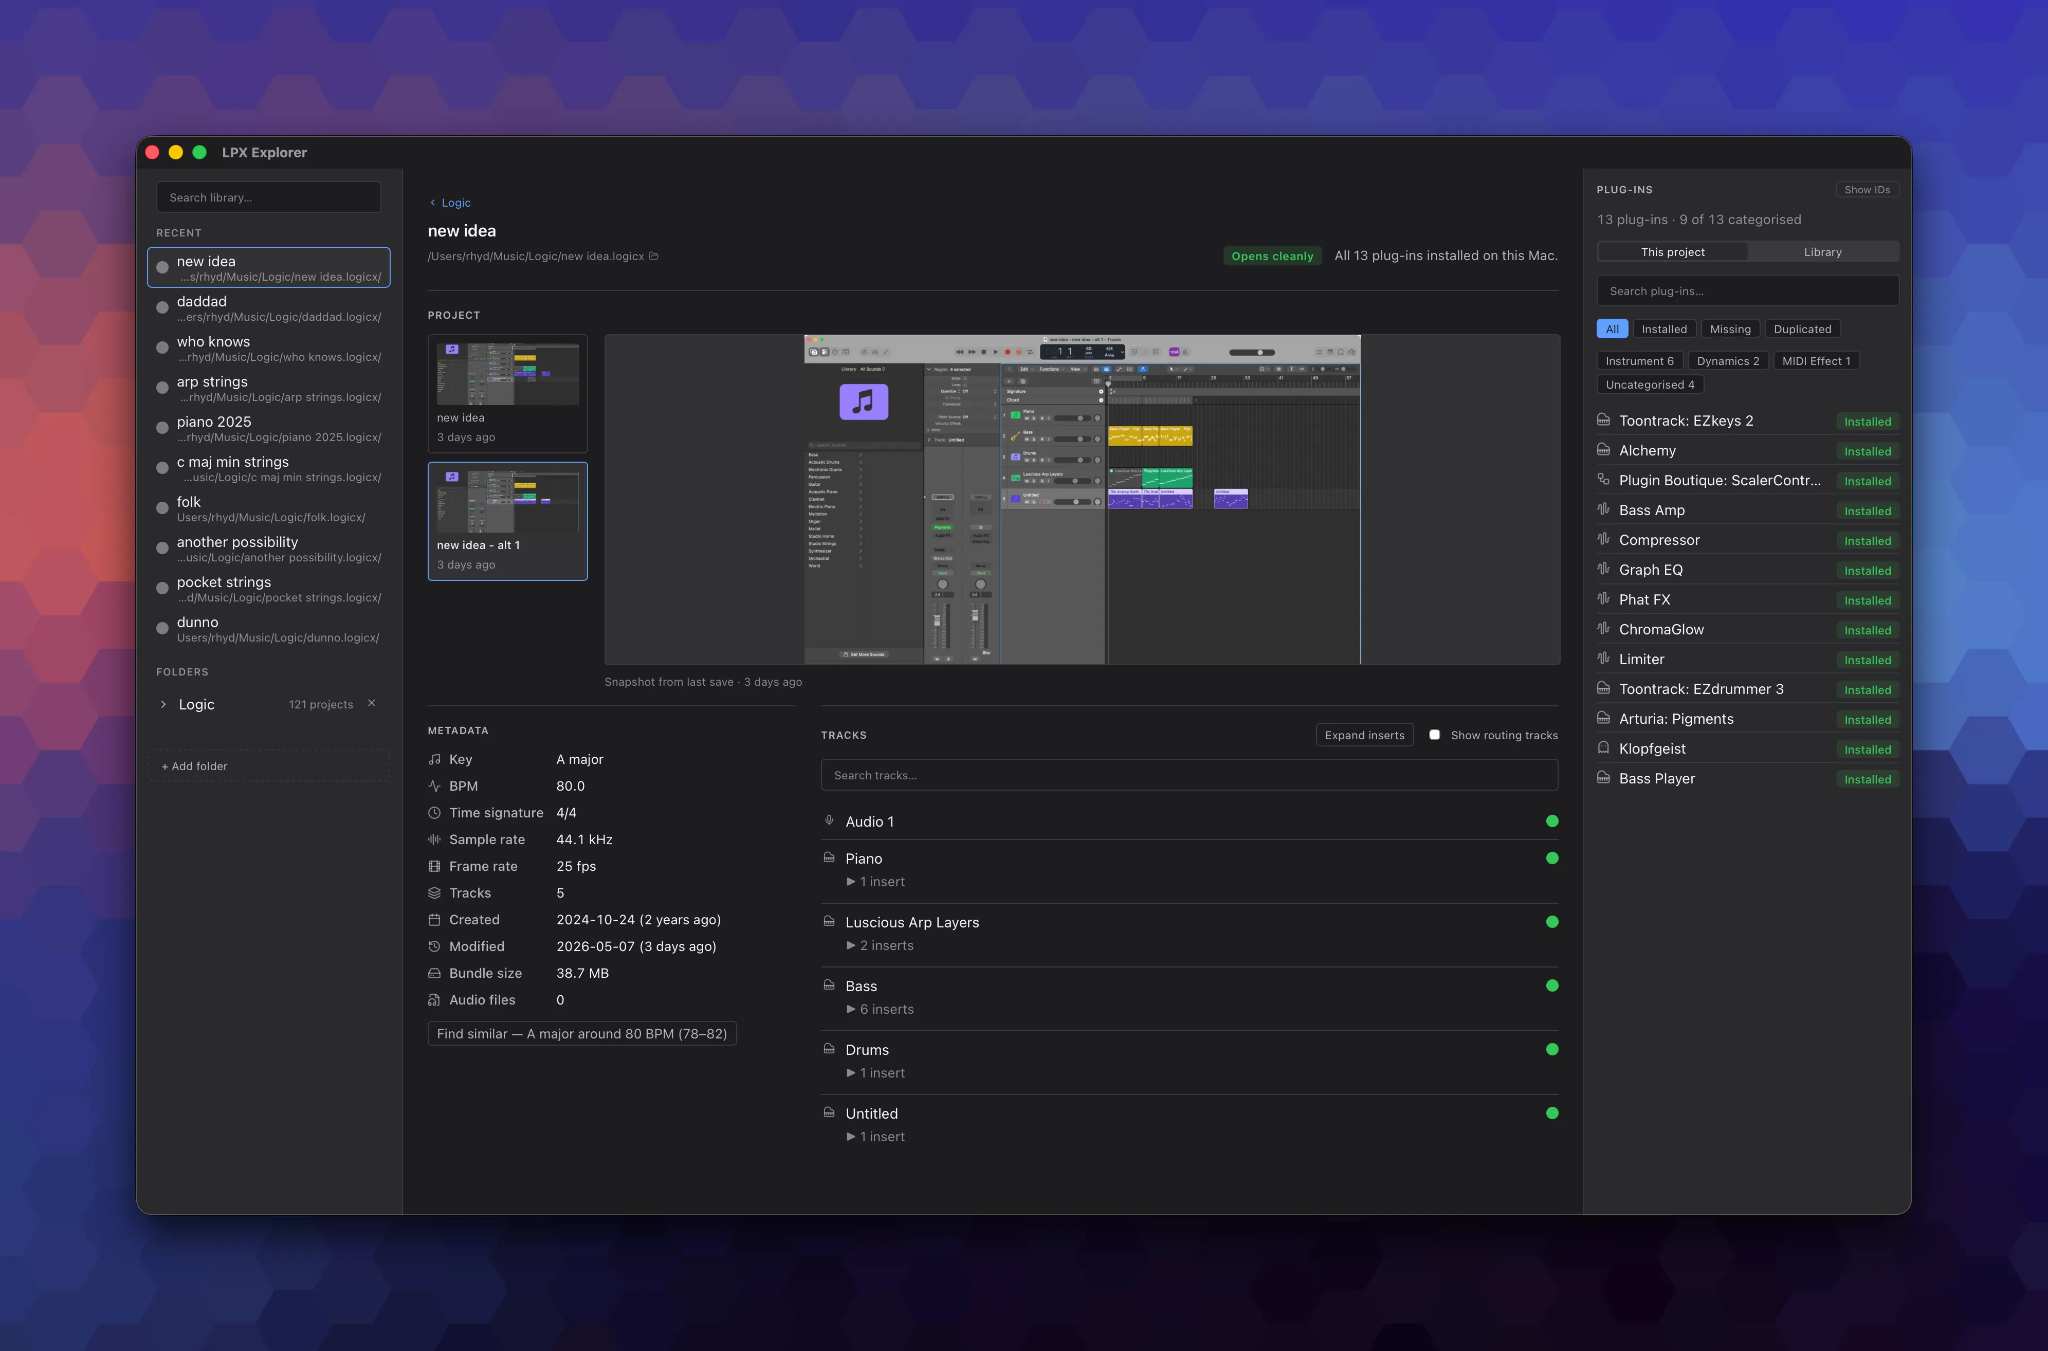Screen dimensions: 2048x1351
Task: Click the Limiter plug-in waveform icon
Action: (1603, 658)
